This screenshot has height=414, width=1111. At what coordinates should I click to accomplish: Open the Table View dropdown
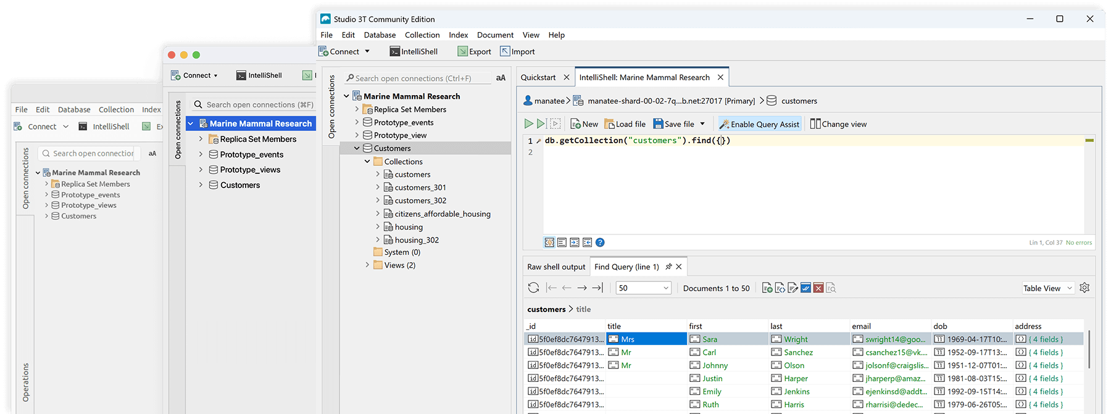click(1048, 288)
